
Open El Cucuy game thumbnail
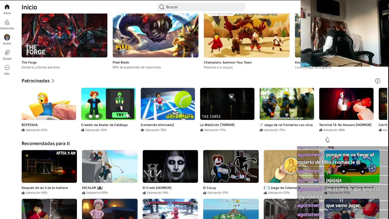(x=231, y=166)
